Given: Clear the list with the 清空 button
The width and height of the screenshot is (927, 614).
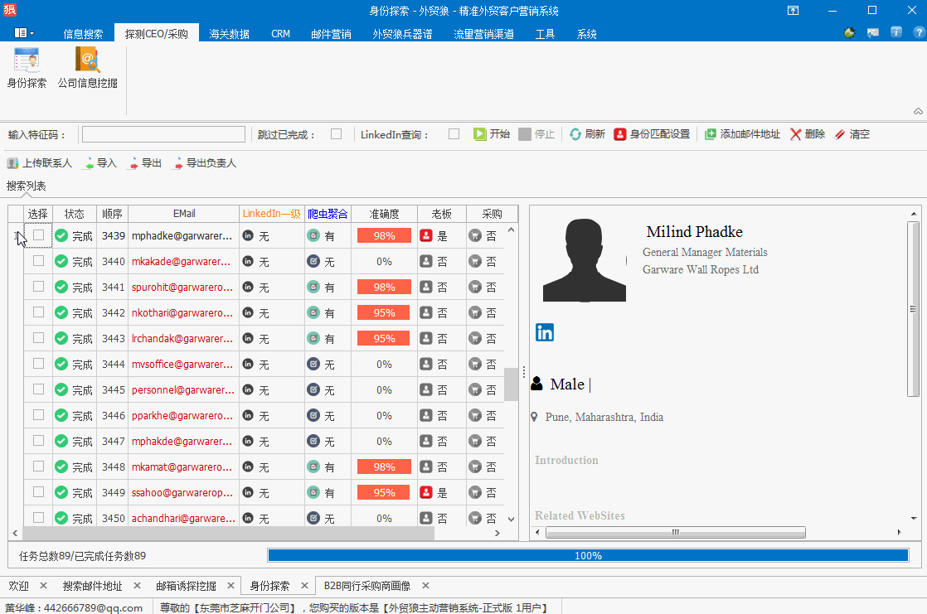Looking at the screenshot, I should click(x=852, y=134).
